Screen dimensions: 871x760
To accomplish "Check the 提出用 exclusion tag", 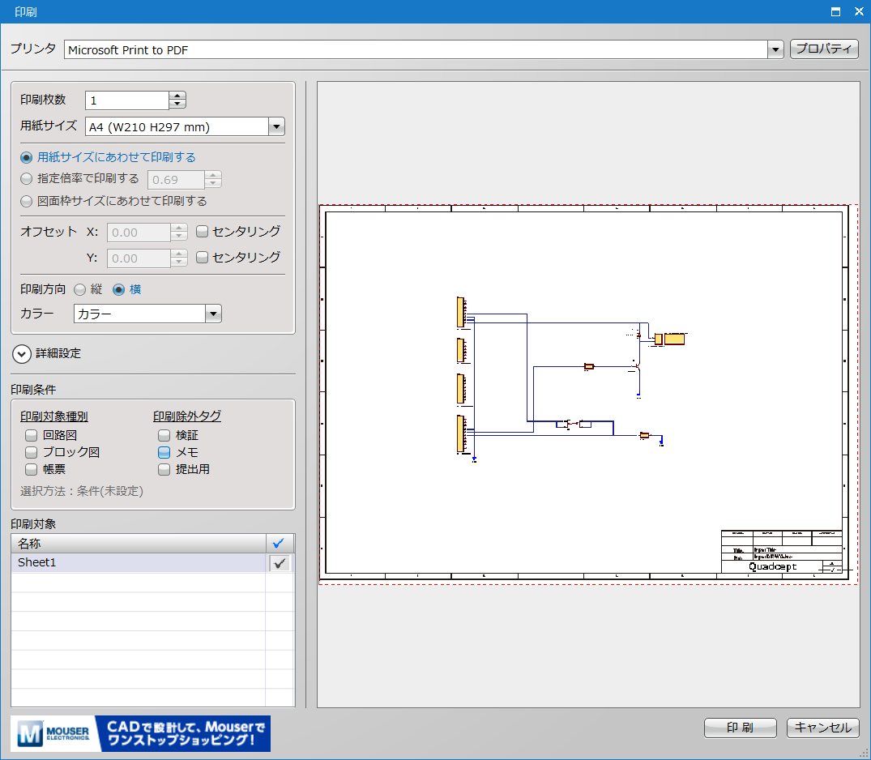I will (x=164, y=469).
